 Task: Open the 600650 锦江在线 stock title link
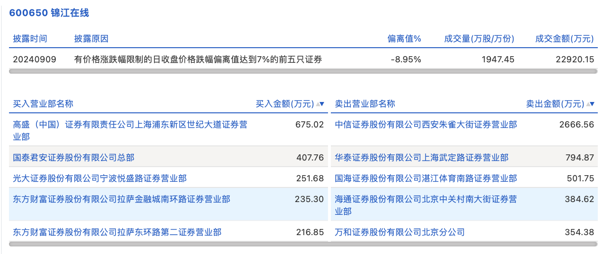click(49, 13)
